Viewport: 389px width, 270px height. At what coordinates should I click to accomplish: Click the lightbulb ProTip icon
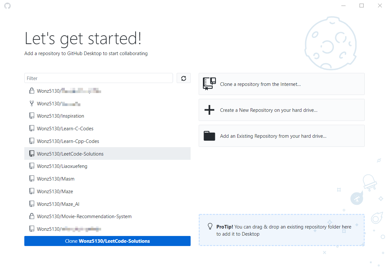pos(210,227)
